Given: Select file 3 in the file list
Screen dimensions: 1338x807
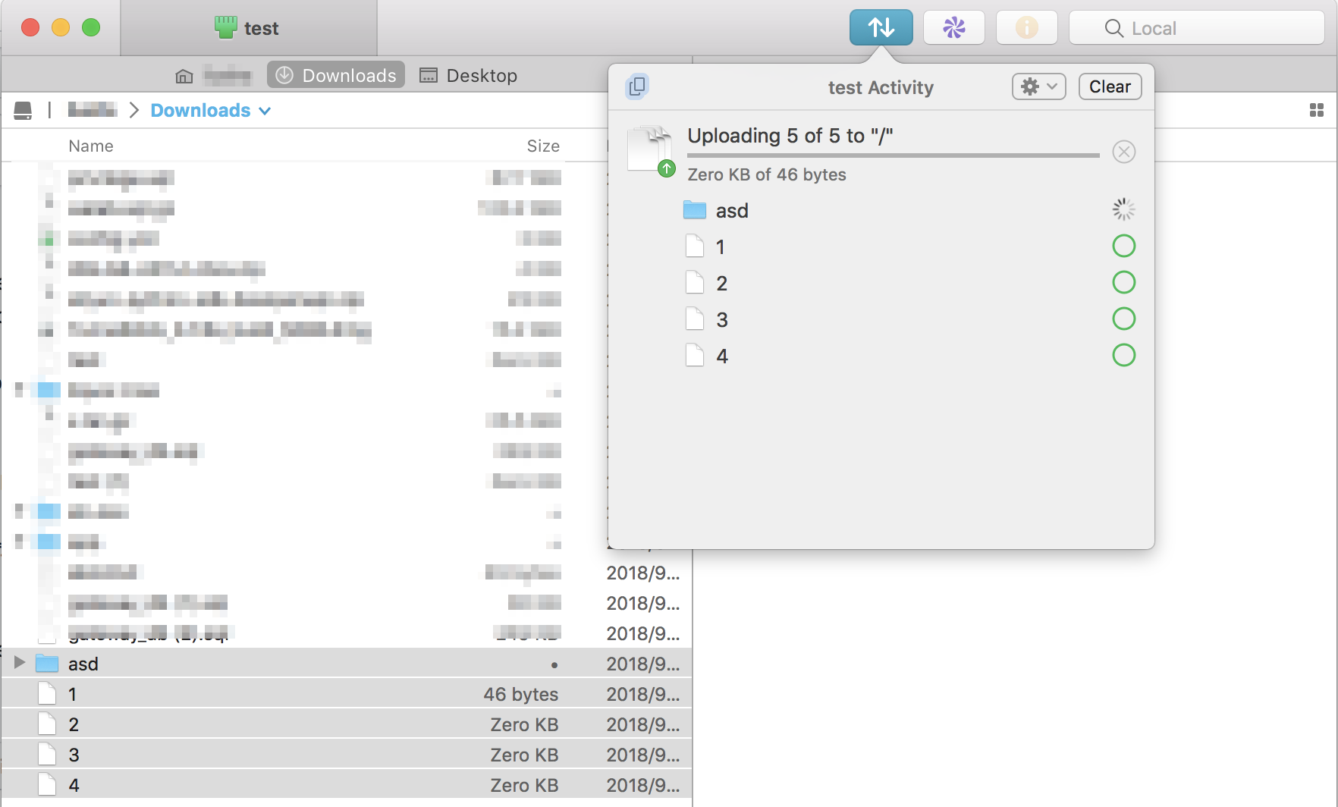Looking at the screenshot, I should pos(346,754).
